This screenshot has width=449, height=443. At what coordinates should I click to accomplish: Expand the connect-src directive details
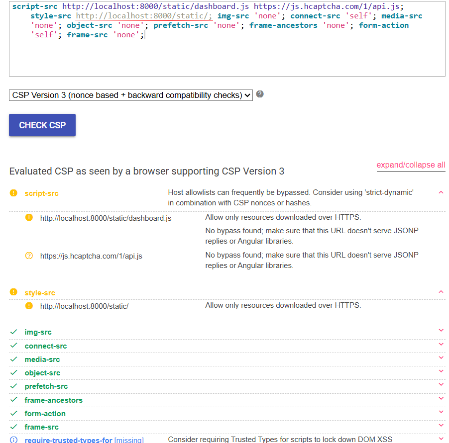point(441,345)
